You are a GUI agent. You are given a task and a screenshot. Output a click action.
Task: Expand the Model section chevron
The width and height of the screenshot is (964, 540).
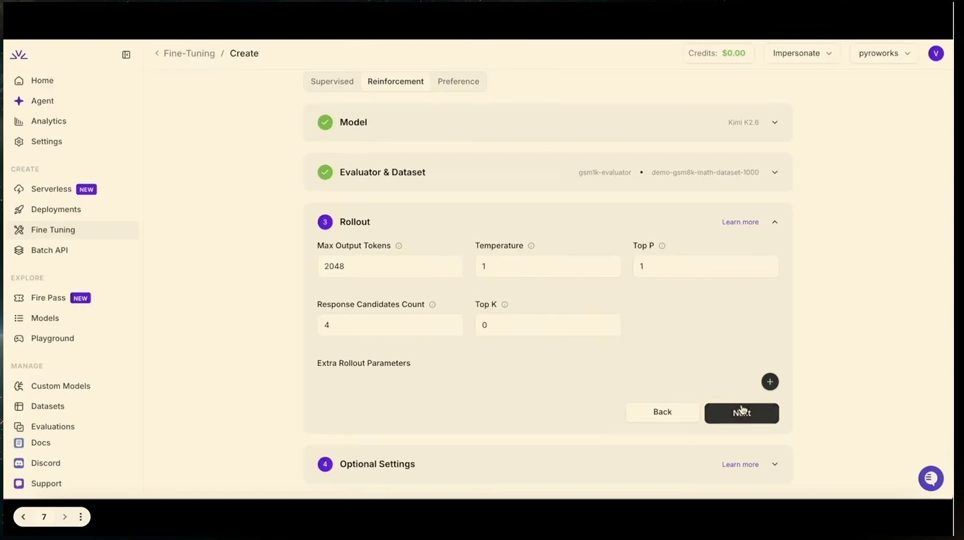pyautogui.click(x=775, y=122)
